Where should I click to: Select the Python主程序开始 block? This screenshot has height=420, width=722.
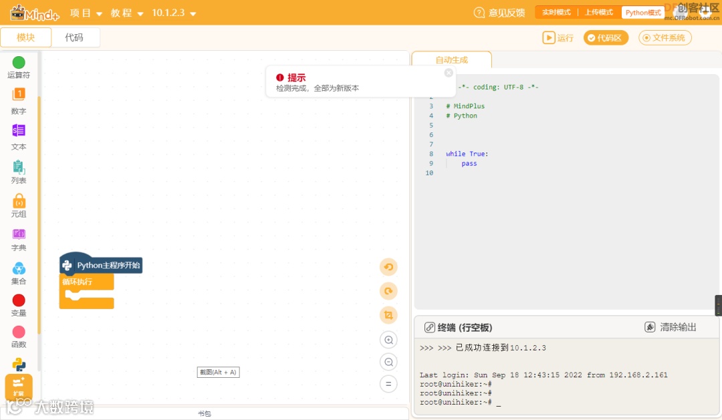pos(101,264)
